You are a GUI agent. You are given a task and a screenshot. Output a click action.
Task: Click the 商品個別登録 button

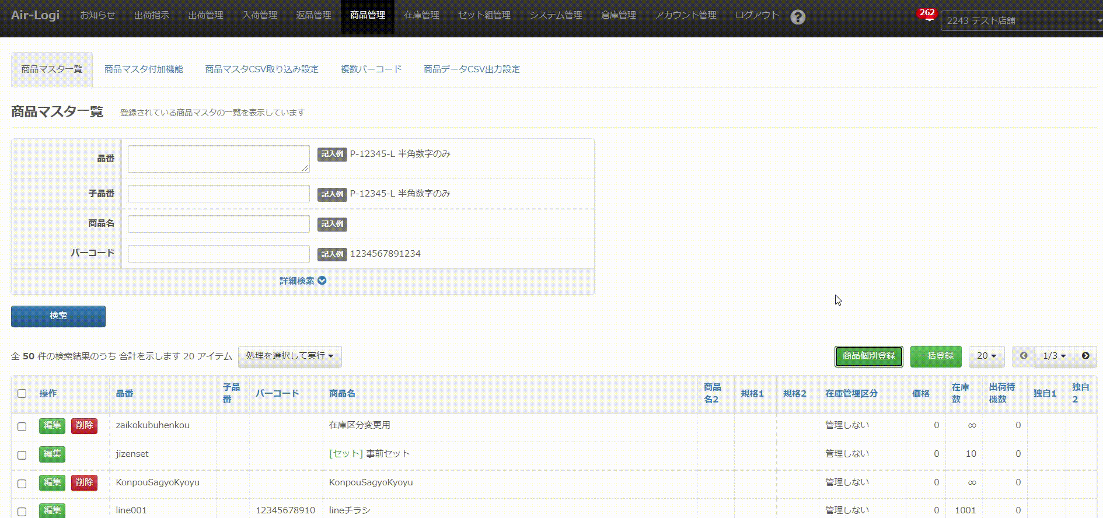(868, 356)
